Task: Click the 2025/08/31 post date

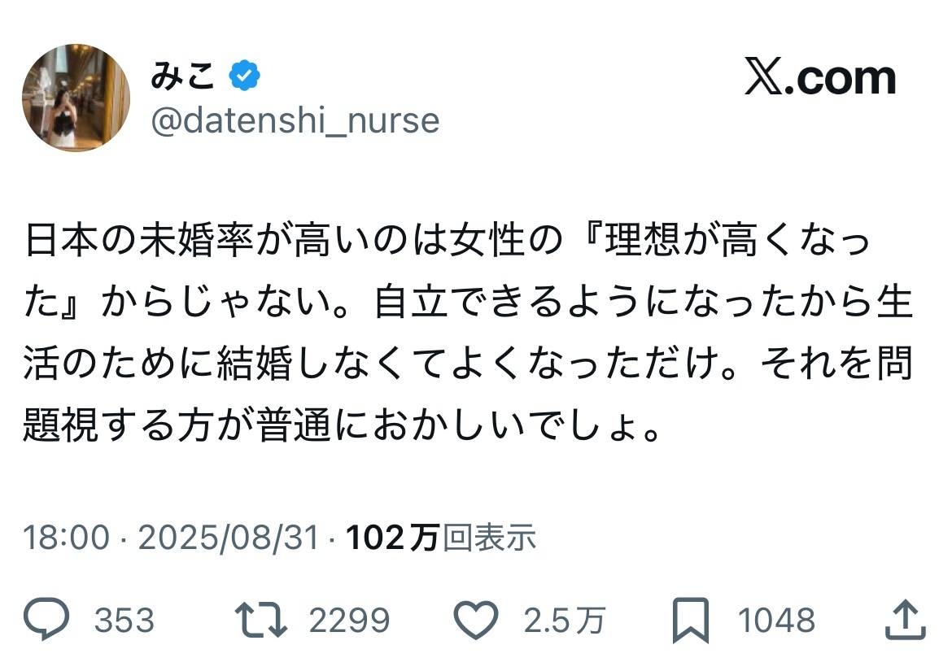Action: tap(229, 538)
